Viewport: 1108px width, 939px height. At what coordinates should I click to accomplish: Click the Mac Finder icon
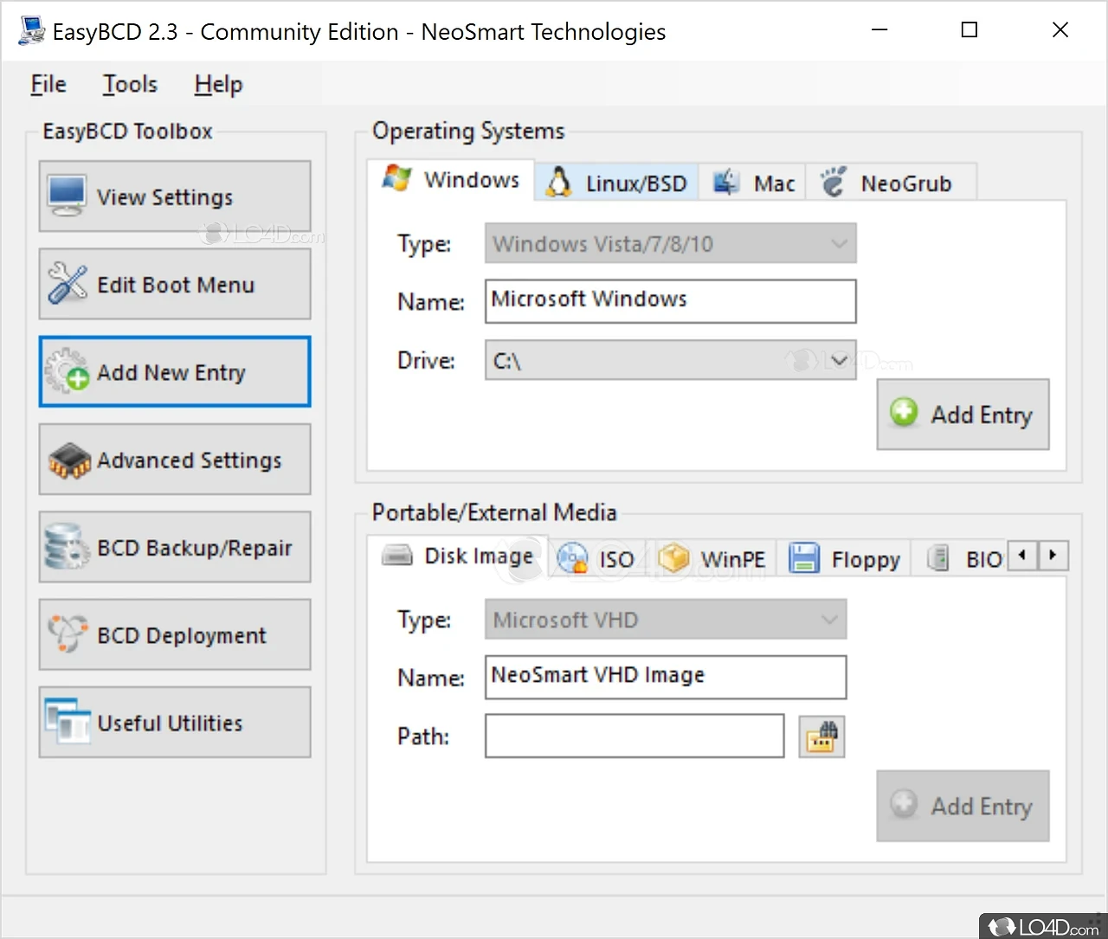pos(725,183)
